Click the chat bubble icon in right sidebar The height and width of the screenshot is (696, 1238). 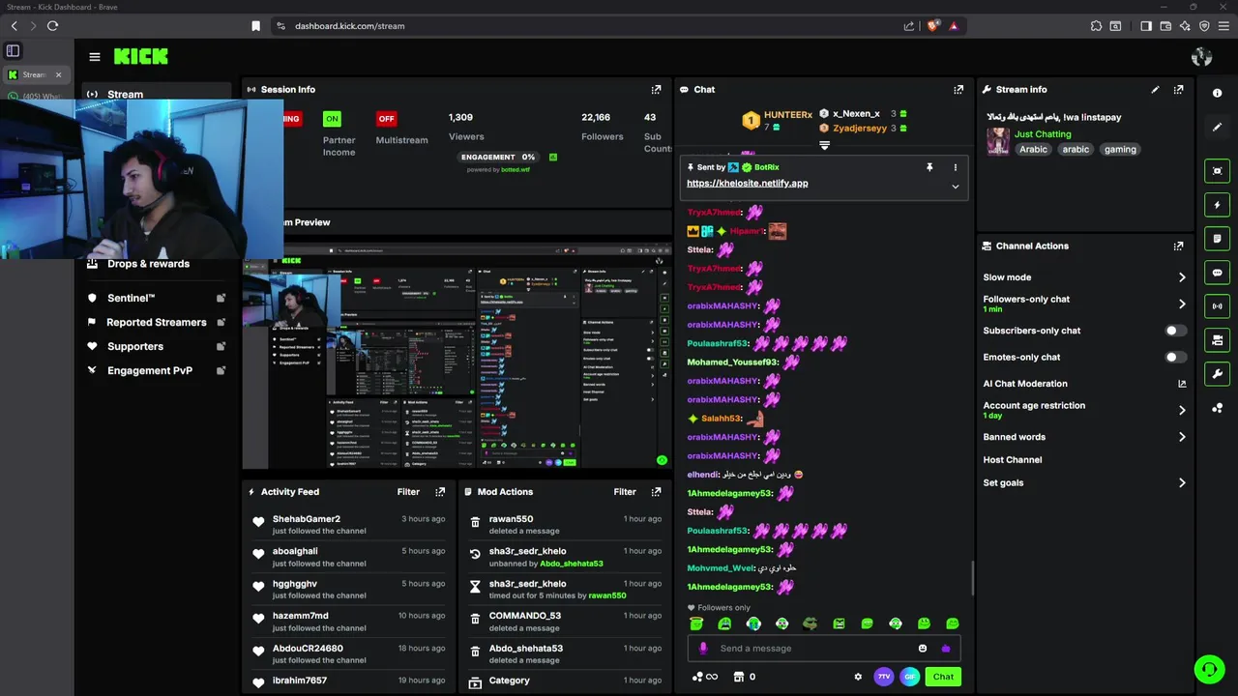[1217, 273]
